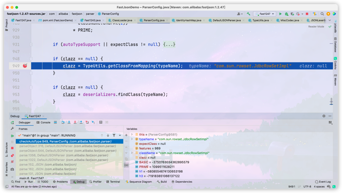Open the Profiler tool window
This screenshot has width=342, height=193.
point(95,182)
